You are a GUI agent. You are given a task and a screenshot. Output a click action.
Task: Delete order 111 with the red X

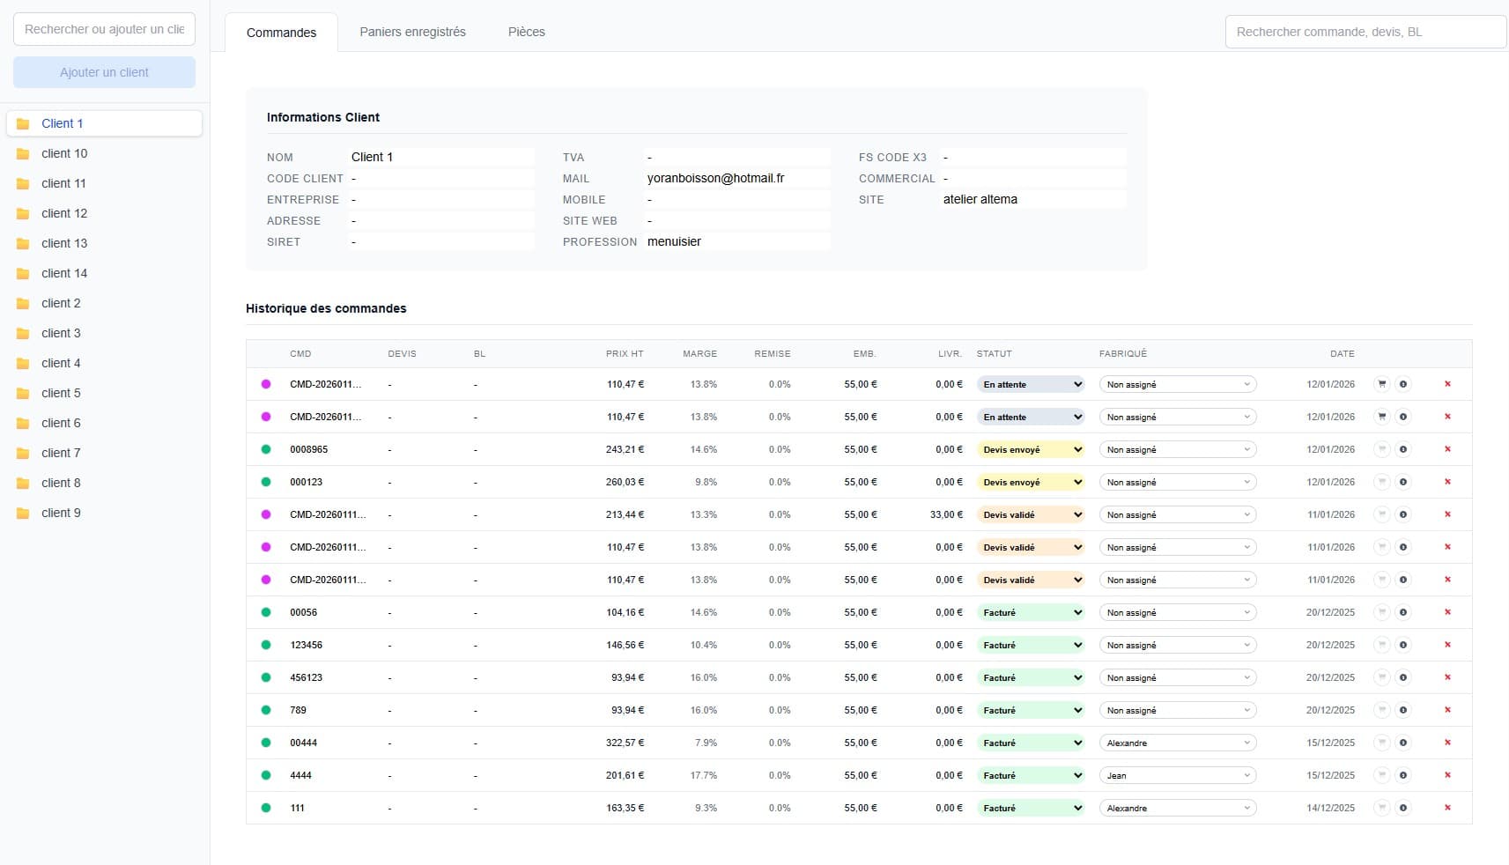pyautogui.click(x=1447, y=808)
